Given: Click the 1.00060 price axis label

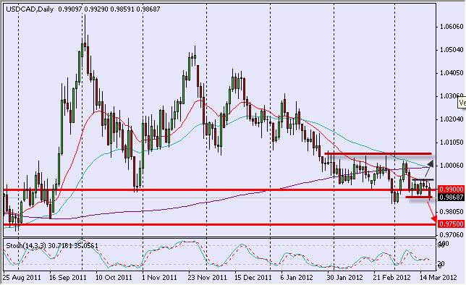Looking at the screenshot, I should [x=451, y=165].
